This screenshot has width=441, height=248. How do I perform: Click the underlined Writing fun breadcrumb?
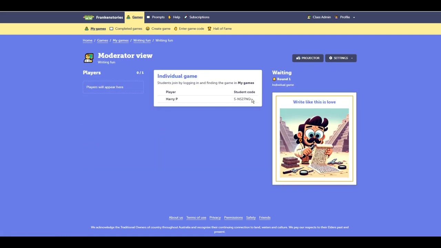click(x=142, y=40)
